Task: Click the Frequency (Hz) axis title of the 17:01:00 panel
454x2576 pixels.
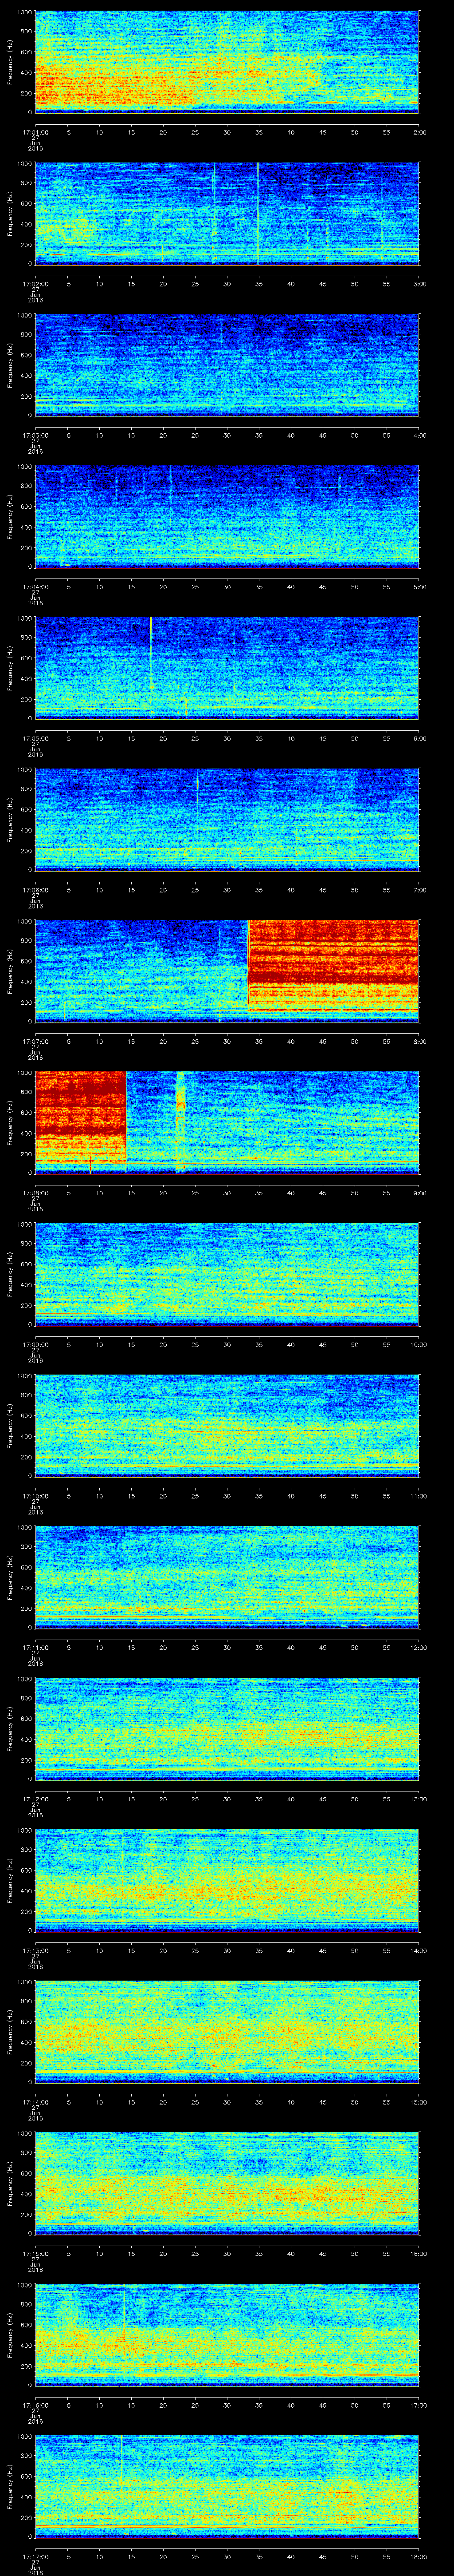Action: (10, 62)
